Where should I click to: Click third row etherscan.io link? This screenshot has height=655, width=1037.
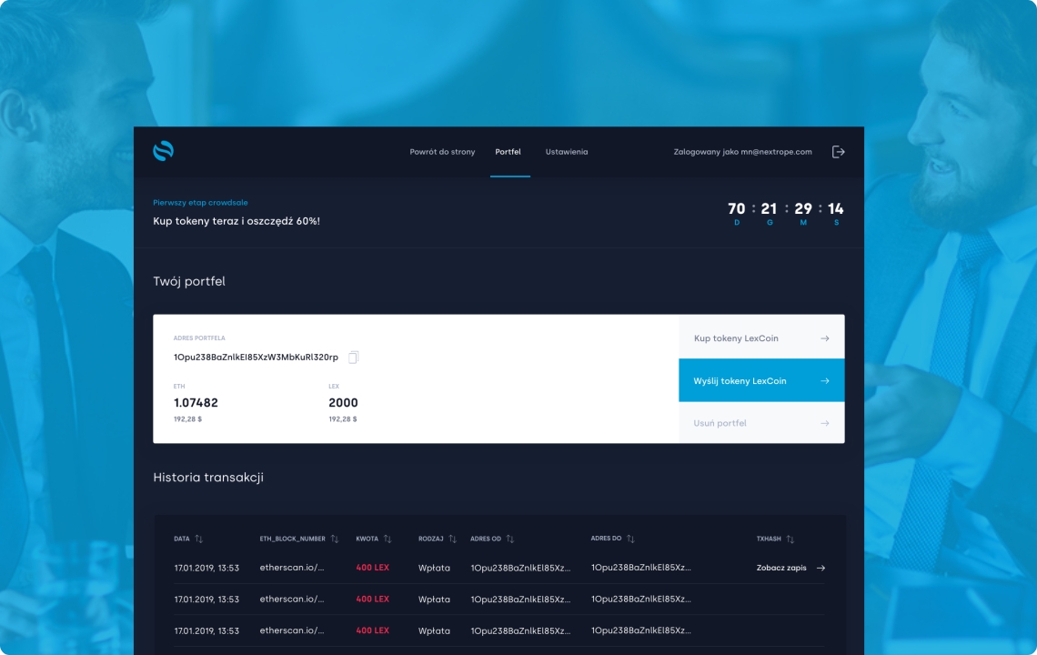292,630
